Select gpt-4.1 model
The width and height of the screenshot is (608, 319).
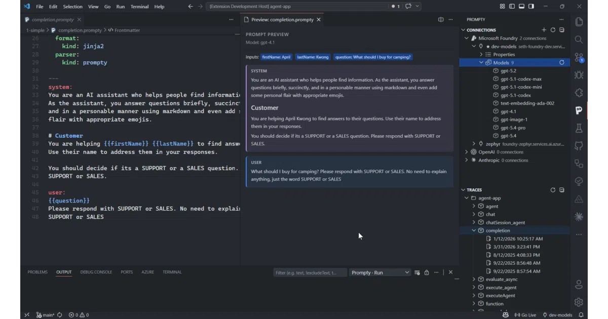click(x=508, y=111)
